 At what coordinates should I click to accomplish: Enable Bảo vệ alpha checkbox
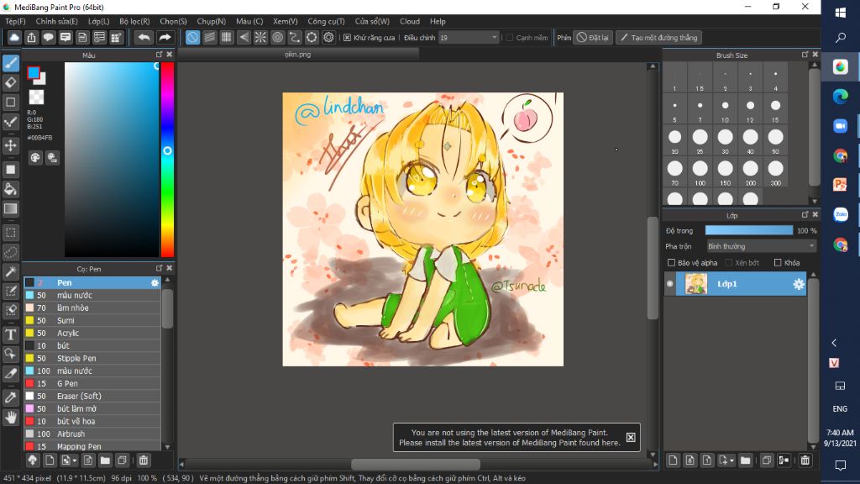[671, 263]
